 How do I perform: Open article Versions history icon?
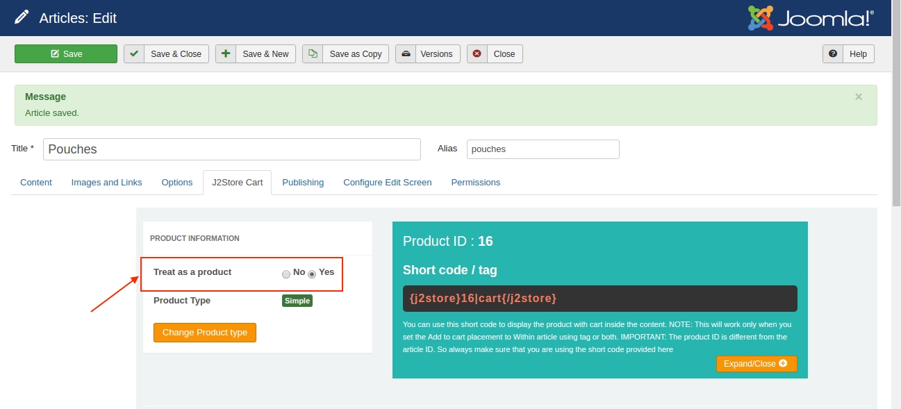point(406,54)
